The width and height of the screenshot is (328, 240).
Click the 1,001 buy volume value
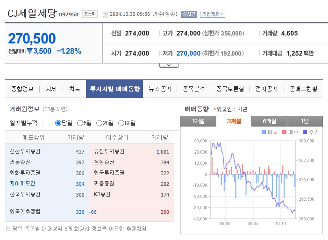point(163,152)
